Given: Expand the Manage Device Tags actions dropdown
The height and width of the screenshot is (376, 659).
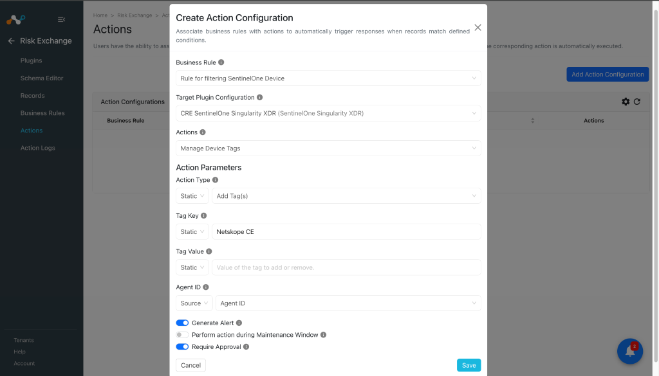Looking at the screenshot, I should tap(328, 148).
